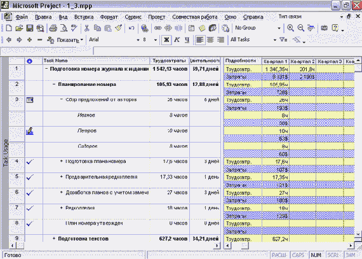Click the New document icon
362x259 pixels.
(9, 28)
